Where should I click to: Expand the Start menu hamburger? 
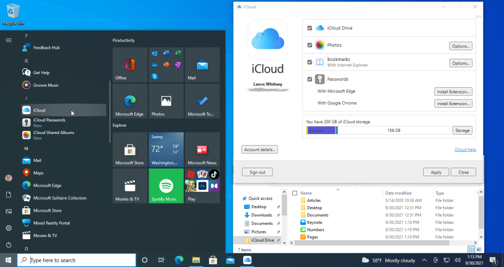pyautogui.click(x=9, y=40)
